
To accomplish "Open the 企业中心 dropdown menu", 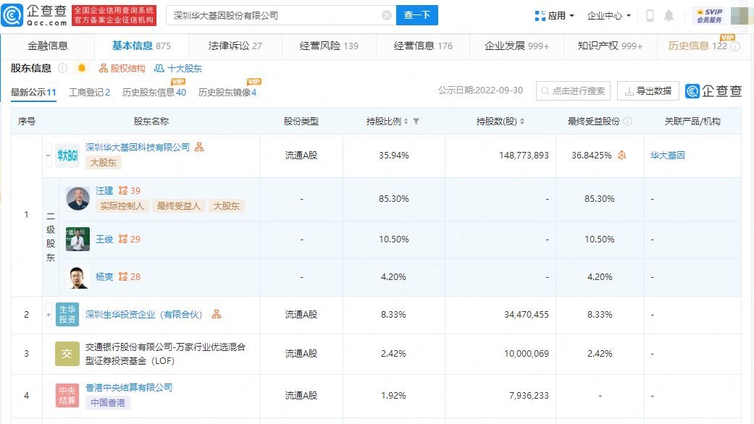I will tap(609, 16).
